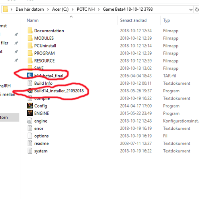Image resolution: width=199 pixels, height=199 pixels.
Task: Select the file name 'options'
Action: point(41,136)
